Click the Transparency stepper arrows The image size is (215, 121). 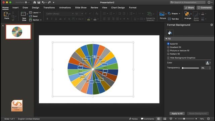tap(210, 68)
